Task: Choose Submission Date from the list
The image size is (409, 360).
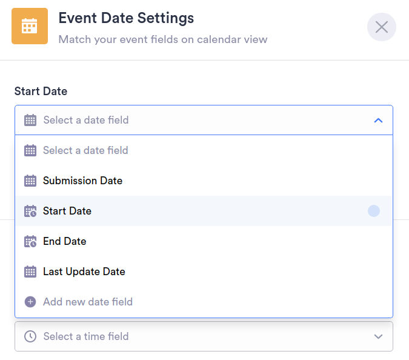Action: [x=83, y=181]
